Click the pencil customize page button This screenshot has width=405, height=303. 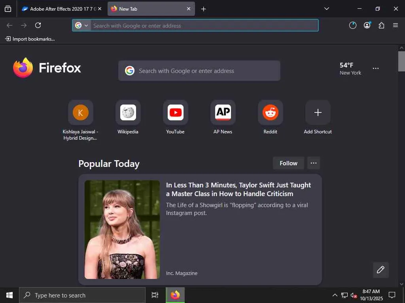pyautogui.click(x=381, y=270)
